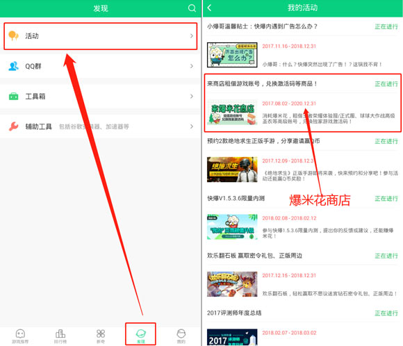Tap date 2017.12.15 - 2018.12.31
The height and width of the screenshot is (346, 403).
tap(289, 276)
